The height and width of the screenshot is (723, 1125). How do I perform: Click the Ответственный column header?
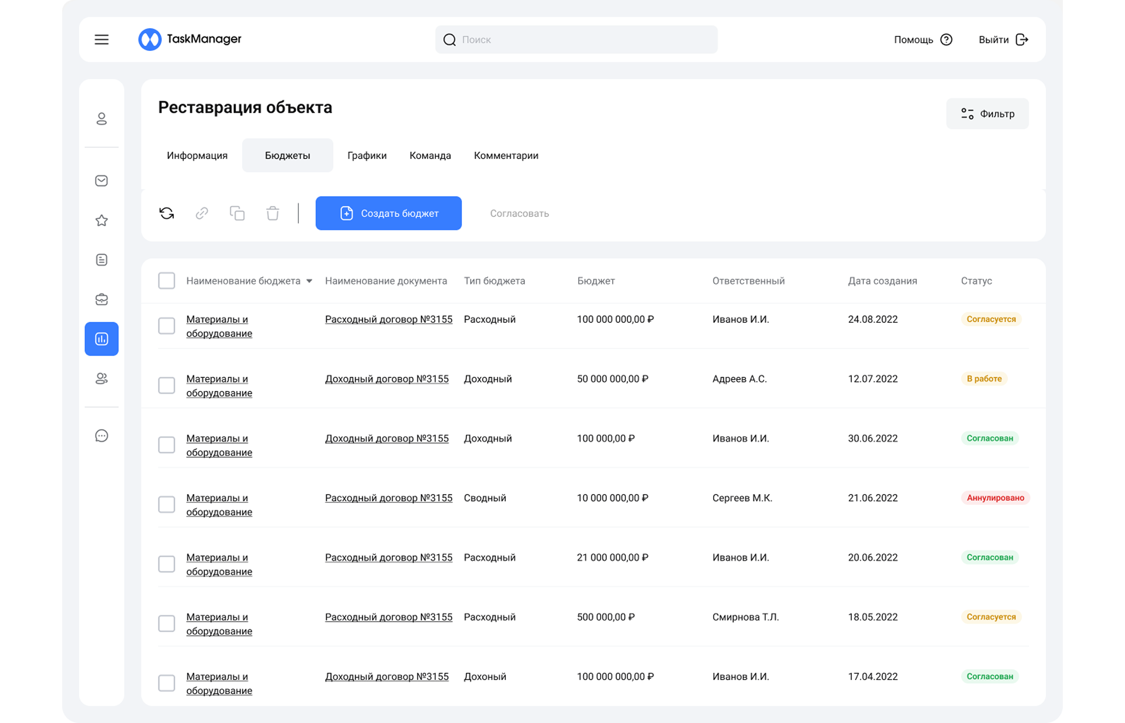pos(748,281)
